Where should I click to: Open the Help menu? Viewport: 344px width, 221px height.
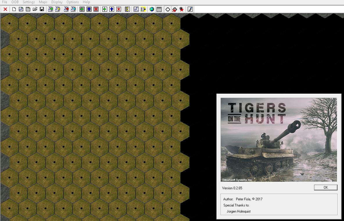87,2
